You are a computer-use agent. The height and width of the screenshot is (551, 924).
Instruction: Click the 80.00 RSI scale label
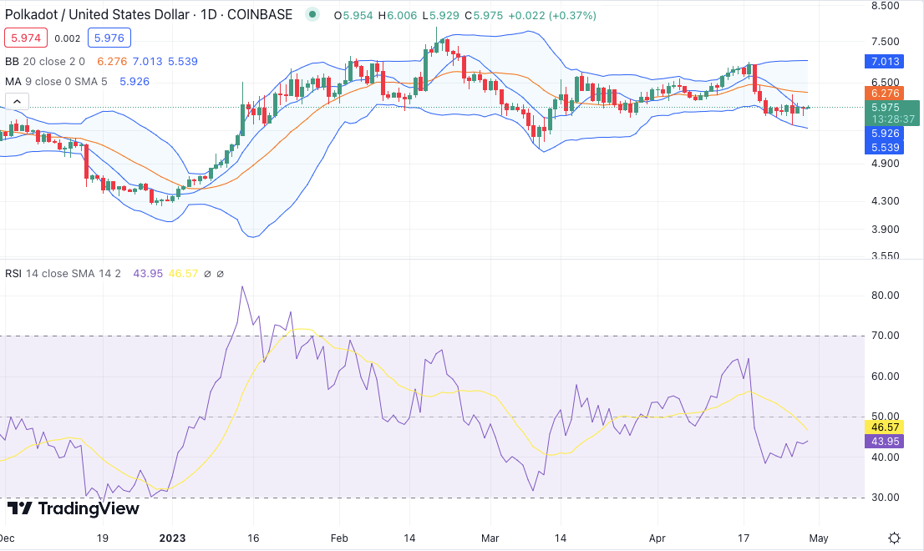click(885, 296)
